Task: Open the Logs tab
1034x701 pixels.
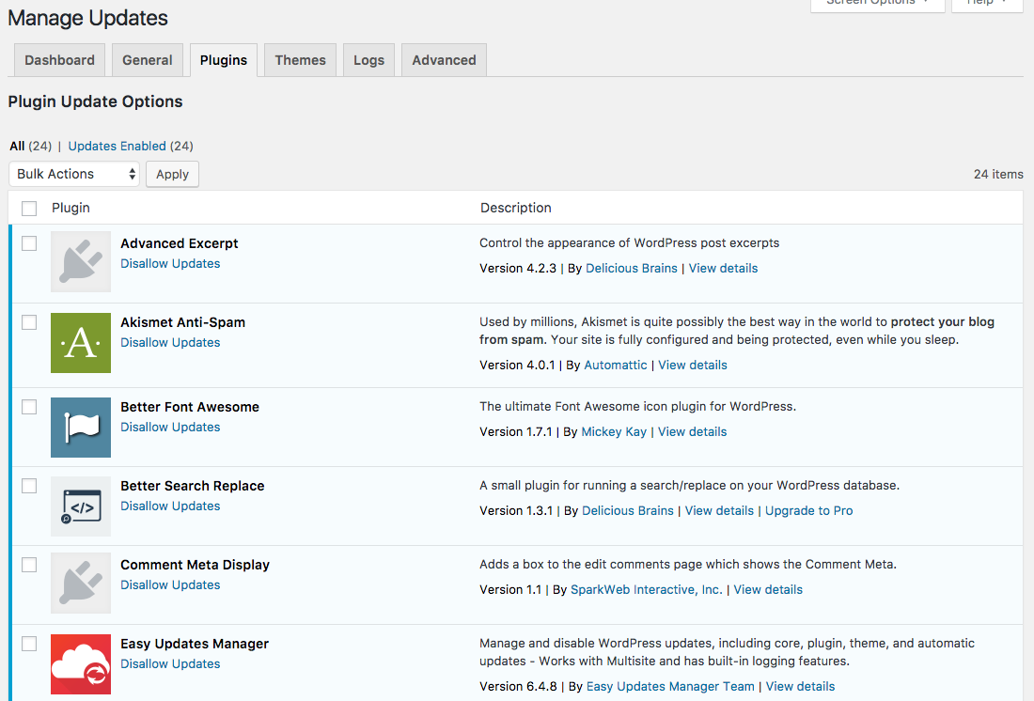Action: [x=368, y=60]
